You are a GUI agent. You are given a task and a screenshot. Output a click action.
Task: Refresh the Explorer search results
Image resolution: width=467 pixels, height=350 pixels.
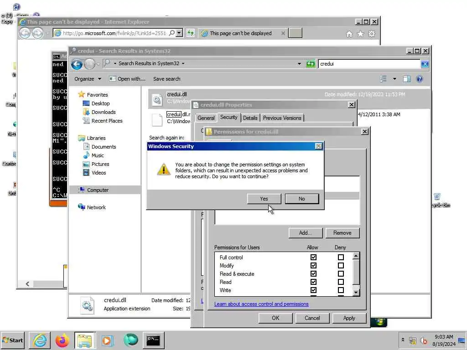pos(310,64)
